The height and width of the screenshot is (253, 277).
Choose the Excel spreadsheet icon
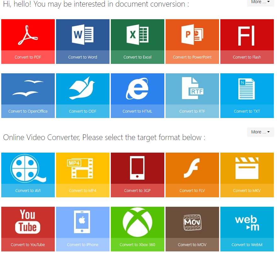click(x=138, y=35)
